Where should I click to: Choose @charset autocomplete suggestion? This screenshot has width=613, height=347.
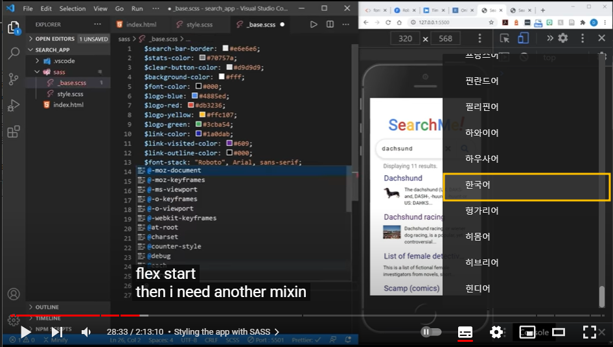click(x=241, y=237)
